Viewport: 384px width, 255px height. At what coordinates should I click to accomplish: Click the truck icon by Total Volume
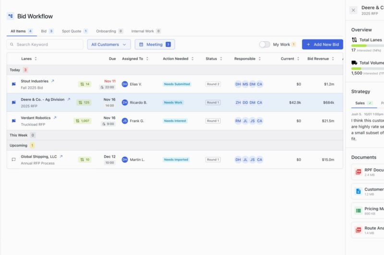pos(354,63)
